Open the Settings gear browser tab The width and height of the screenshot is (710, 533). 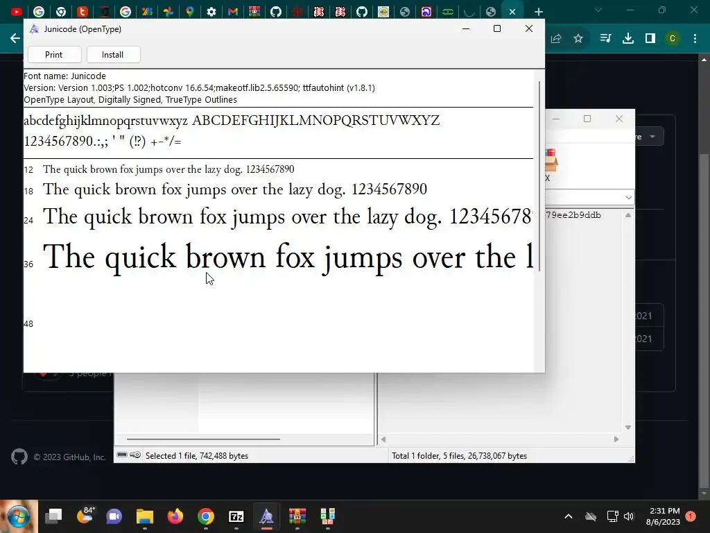tap(211, 12)
